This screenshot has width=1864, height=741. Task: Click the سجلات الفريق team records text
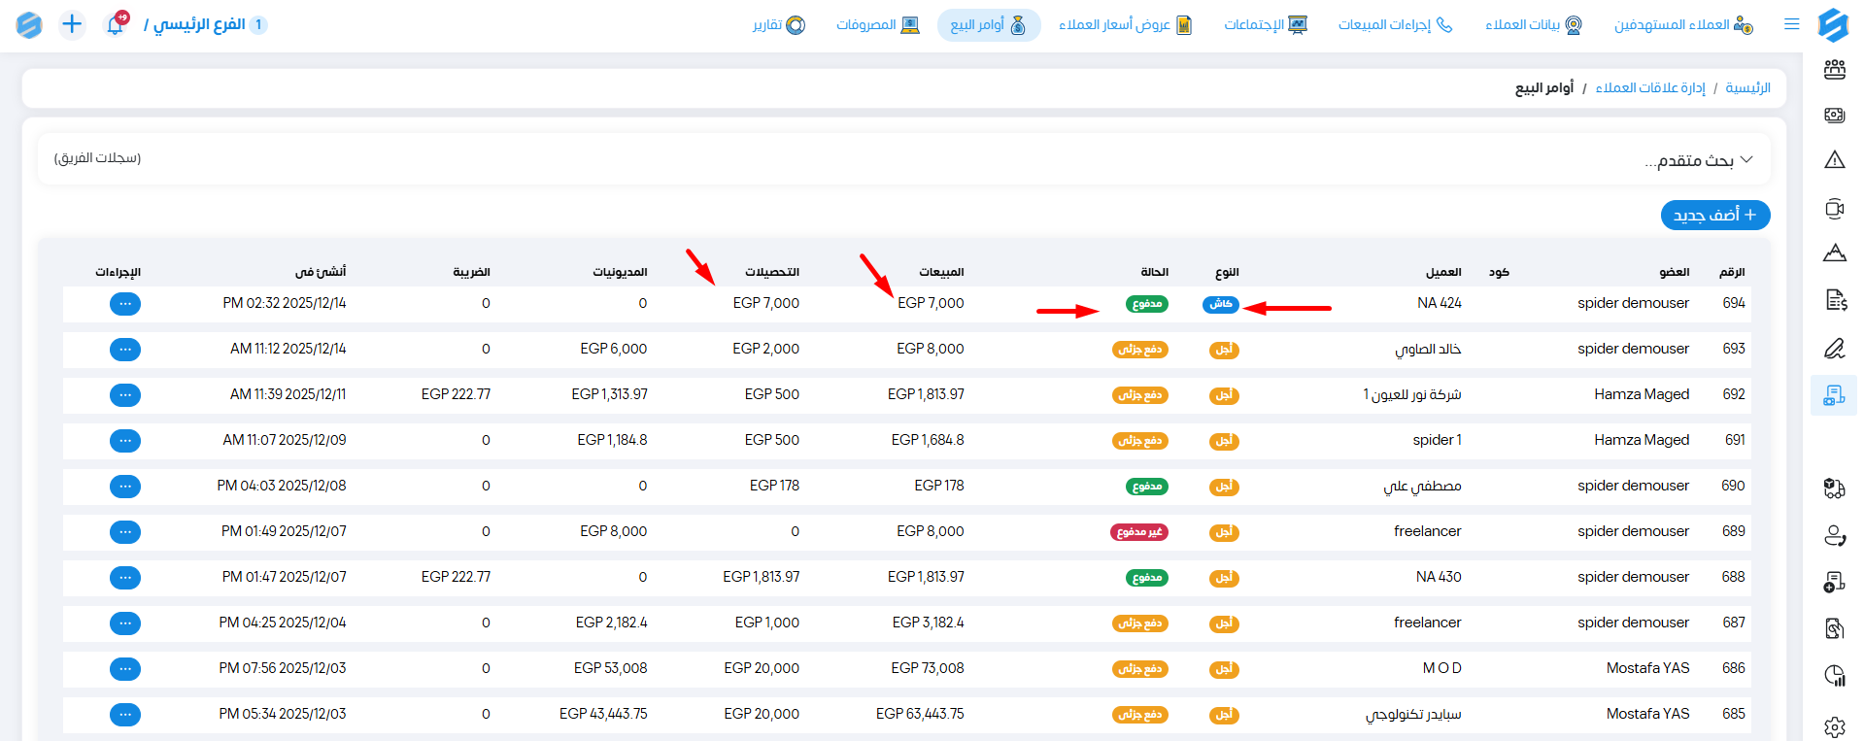pyautogui.click(x=97, y=158)
